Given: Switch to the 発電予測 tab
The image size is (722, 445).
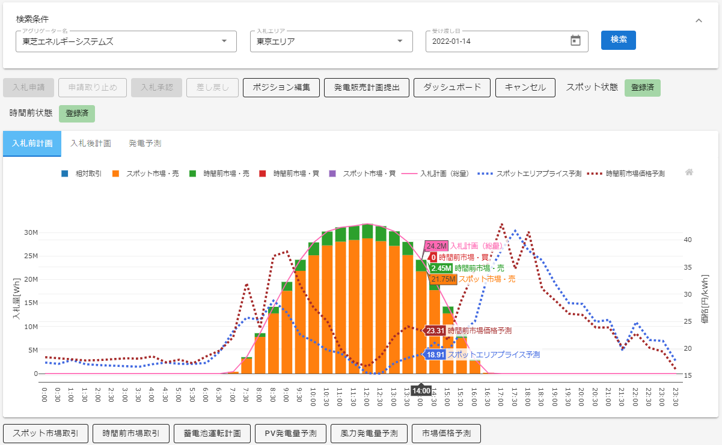Looking at the screenshot, I should tap(144, 144).
